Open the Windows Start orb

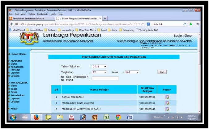pyautogui.click(x=13, y=117)
